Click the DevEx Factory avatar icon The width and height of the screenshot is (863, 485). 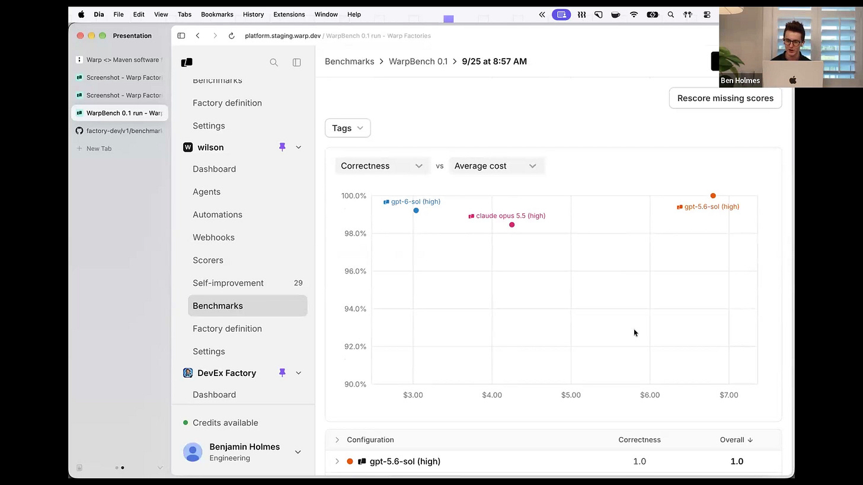pos(188,372)
